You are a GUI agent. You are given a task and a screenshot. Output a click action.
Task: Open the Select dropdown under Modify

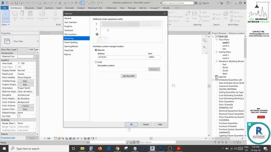6,24
